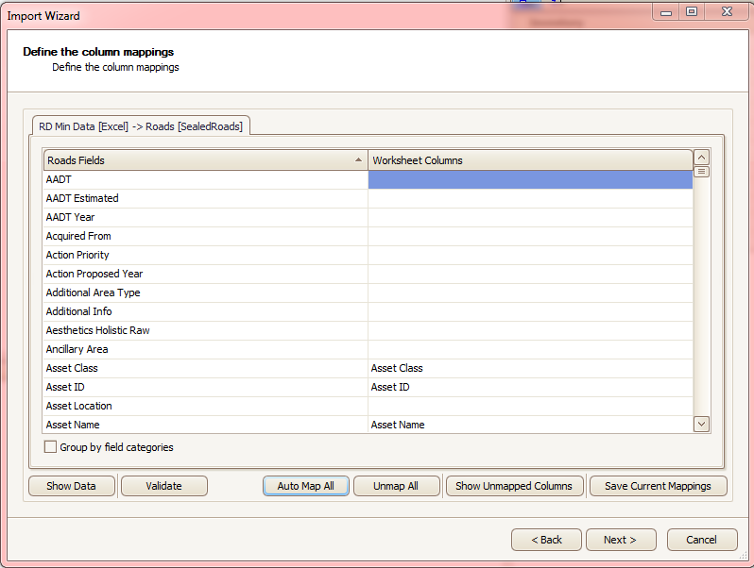Click mapped worksheet column Asset Name
The height and width of the screenshot is (568, 754).
[530, 425]
